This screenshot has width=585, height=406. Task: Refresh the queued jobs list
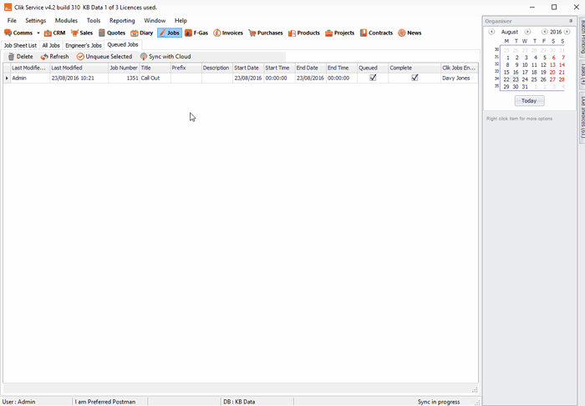point(55,57)
